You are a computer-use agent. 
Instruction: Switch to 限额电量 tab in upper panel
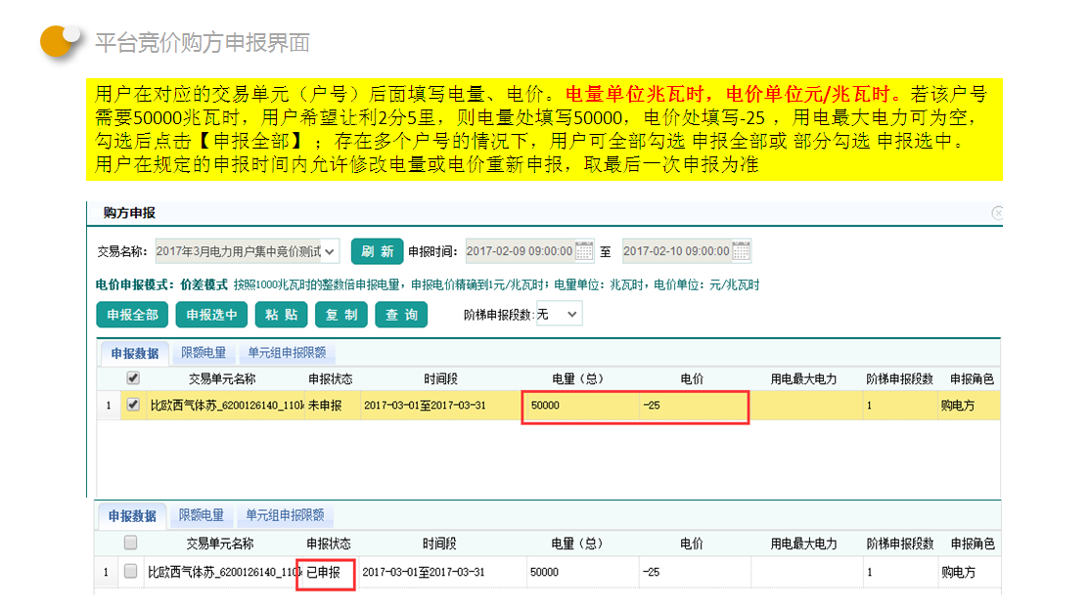pyautogui.click(x=204, y=353)
